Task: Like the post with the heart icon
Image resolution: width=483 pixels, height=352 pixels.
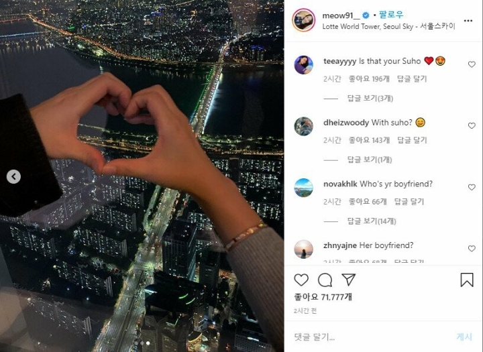Action: click(301, 280)
